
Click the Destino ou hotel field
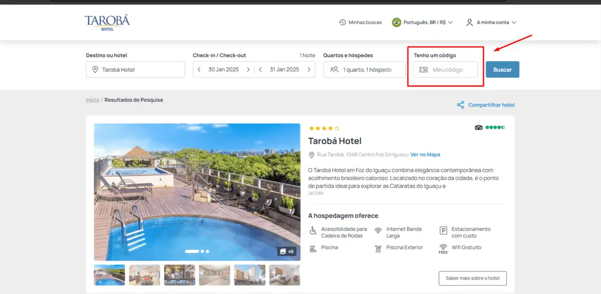[135, 70]
